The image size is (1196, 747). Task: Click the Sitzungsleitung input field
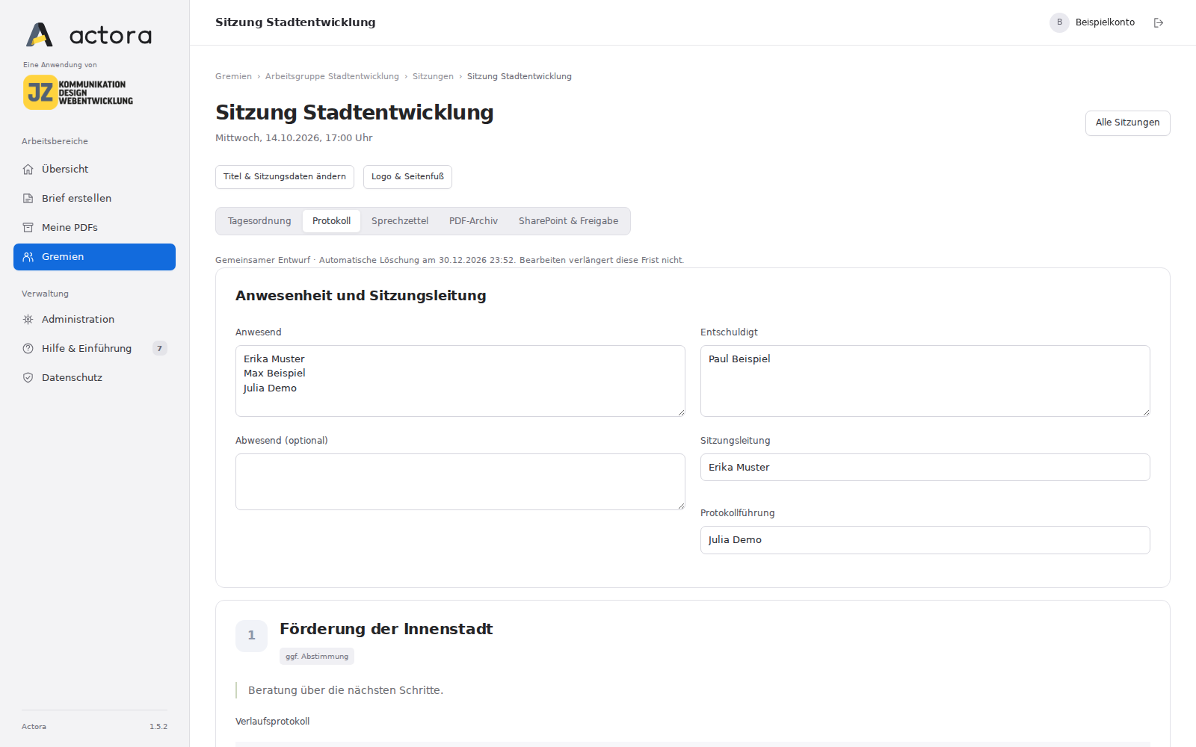[925, 468]
